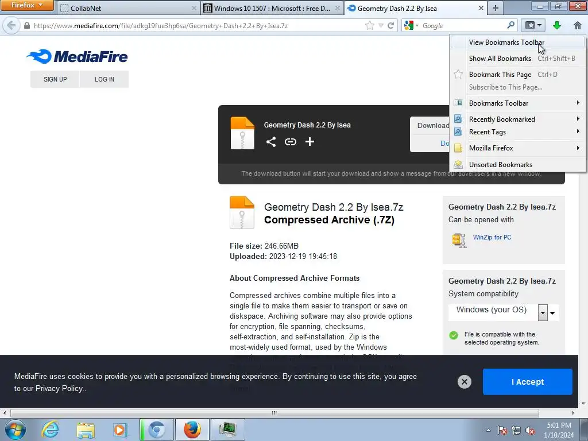This screenshot has height=441, width=588.
Task: Reload the page with the refresh icon
Action: [x=390, y=25]
